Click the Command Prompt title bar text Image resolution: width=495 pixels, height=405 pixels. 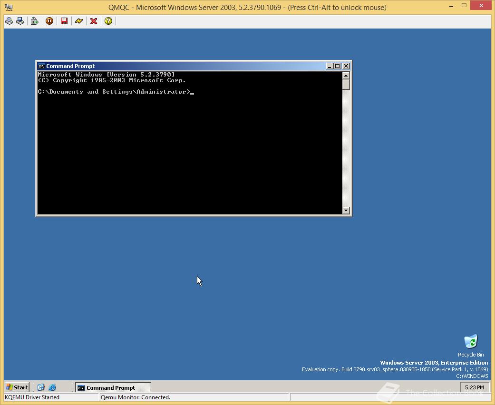coord(70,66)
